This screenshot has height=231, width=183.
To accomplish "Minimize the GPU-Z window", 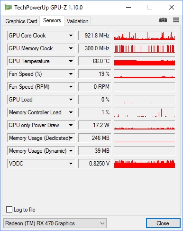I will [128, 7].
